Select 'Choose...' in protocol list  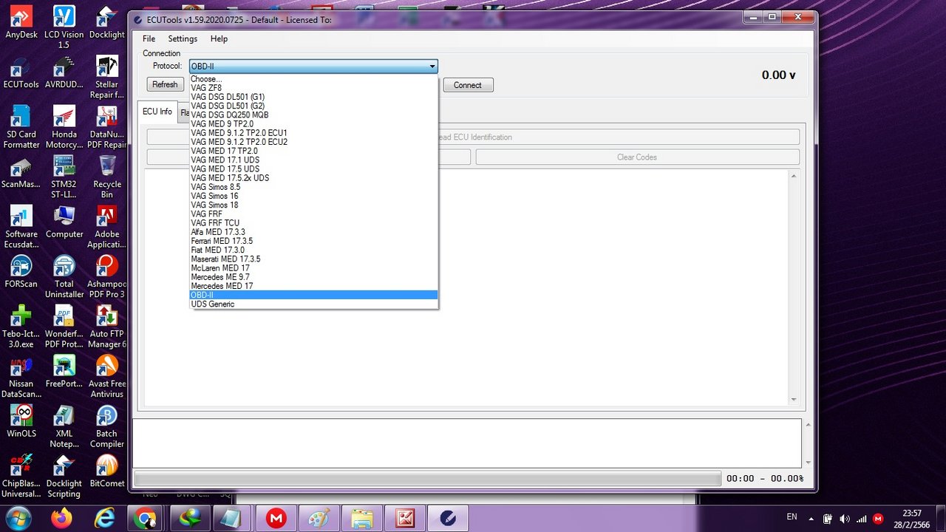313,79
